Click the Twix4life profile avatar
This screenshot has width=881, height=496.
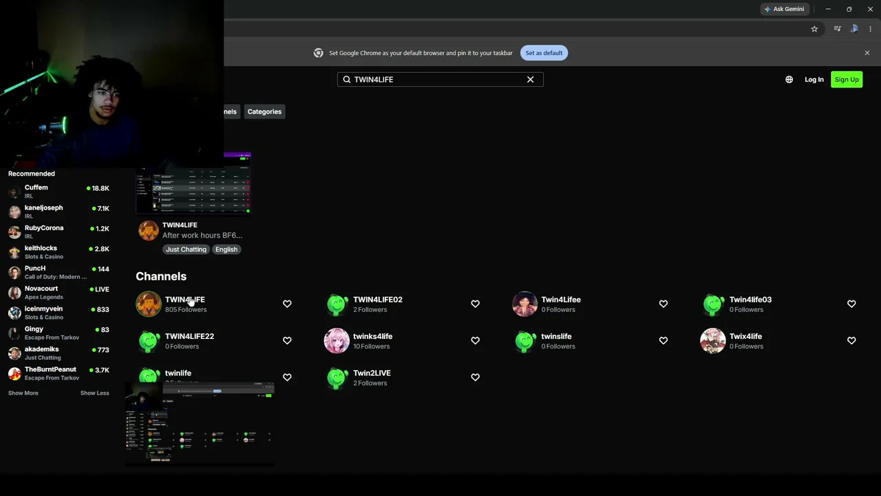pyautogui.click(x=713, y=340)
